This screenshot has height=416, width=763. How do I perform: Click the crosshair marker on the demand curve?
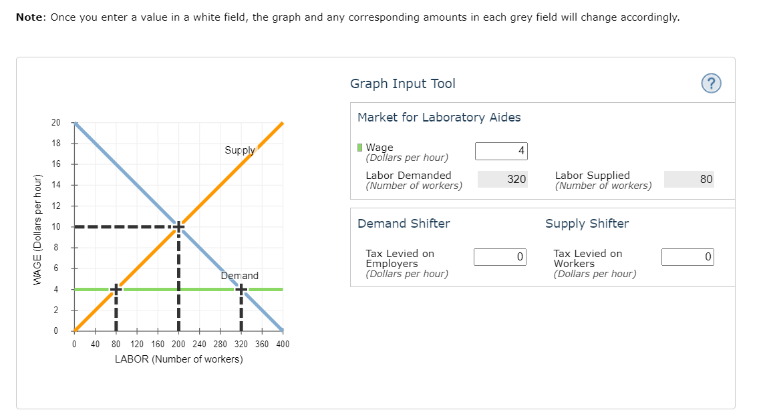coord(241,290)
